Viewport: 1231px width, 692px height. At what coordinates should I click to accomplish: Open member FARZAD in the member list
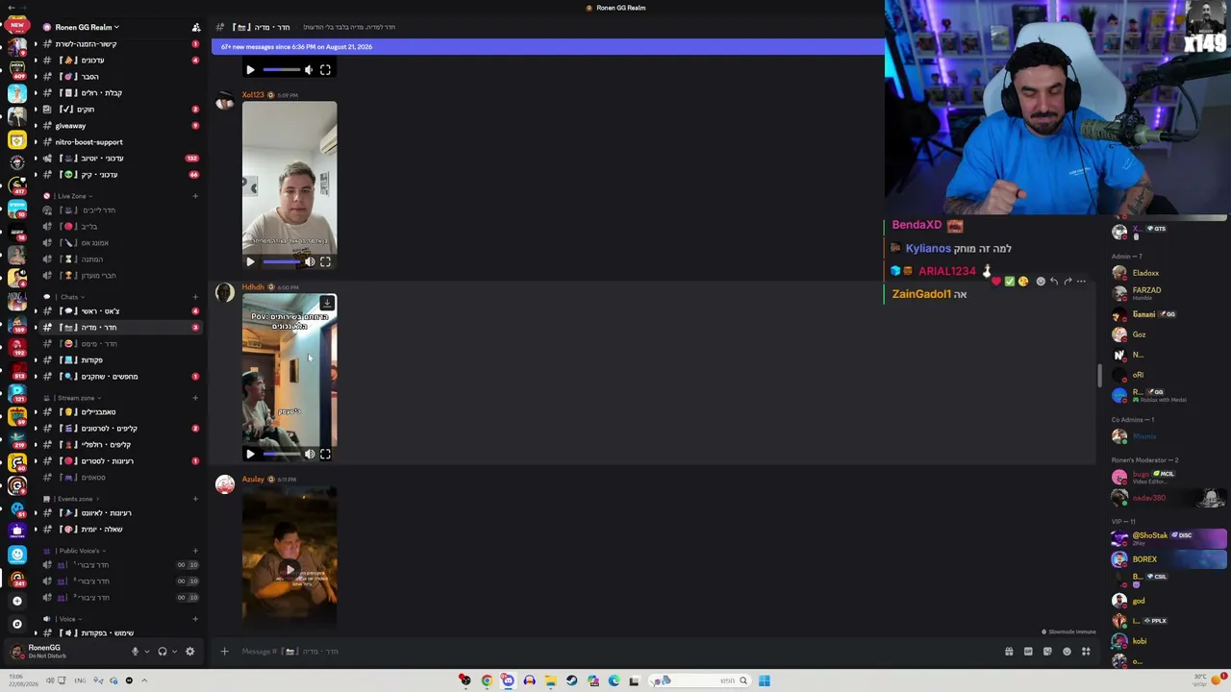click(1168, 292)
